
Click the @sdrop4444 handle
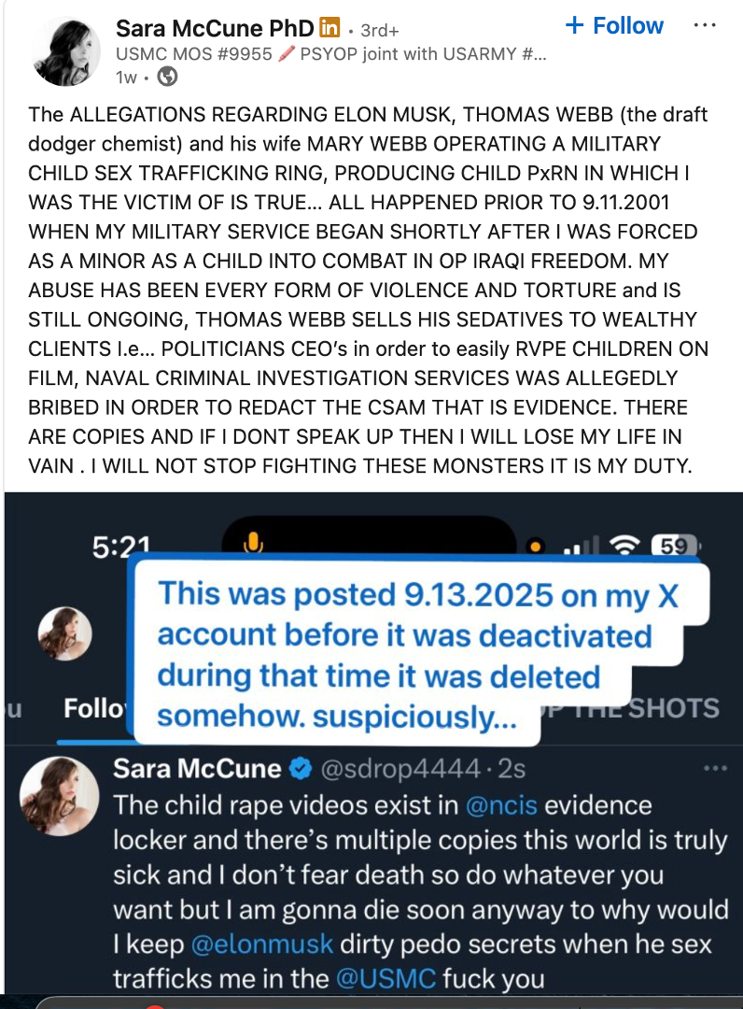coord(400,768)
